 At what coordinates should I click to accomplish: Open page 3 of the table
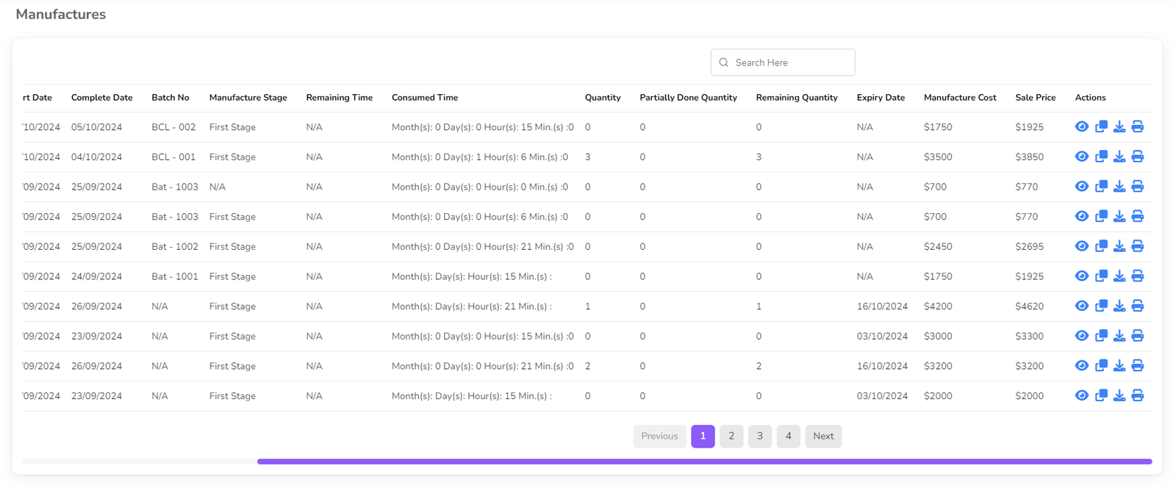click(x=760, y=436)
